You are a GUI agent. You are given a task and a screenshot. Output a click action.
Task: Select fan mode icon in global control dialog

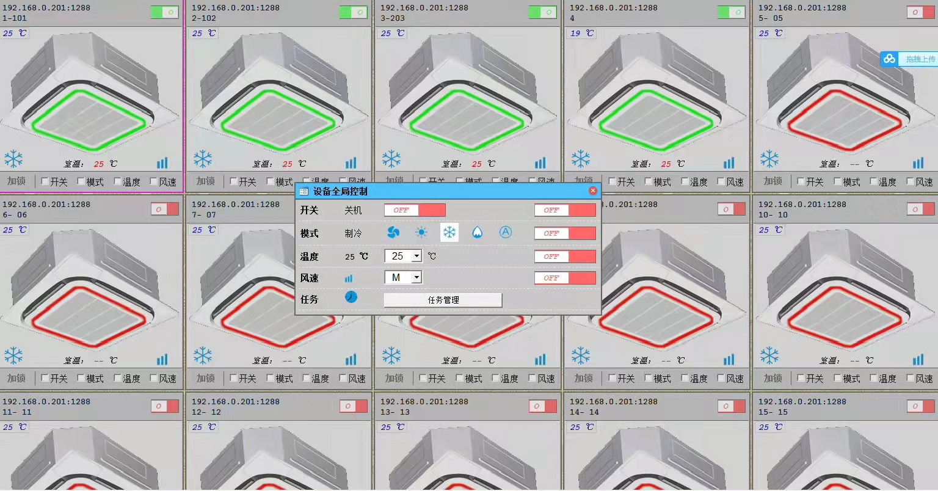(x=393, y=233)
